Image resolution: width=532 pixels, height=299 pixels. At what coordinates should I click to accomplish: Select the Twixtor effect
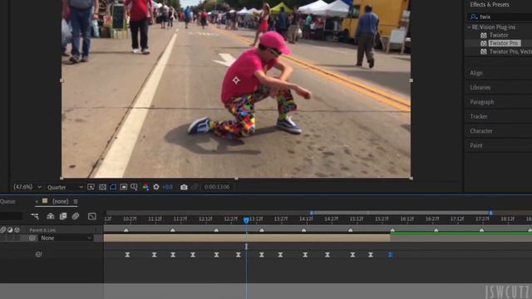tap(499, 35)
